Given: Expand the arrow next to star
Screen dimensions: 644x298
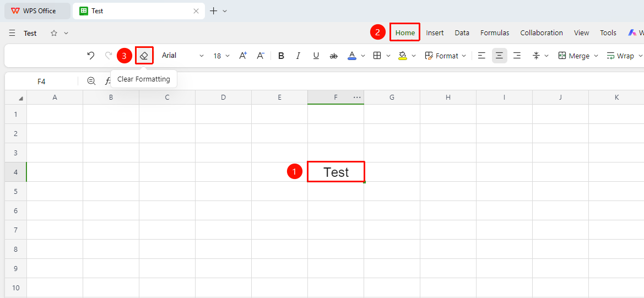Looking at the screenshot, I should click(66, 33).
